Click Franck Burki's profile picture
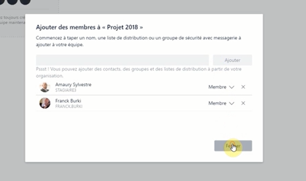The width and height of the screenshot is (306, 181). click(45, 103)
